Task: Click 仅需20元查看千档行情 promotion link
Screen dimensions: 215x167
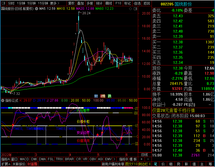Action: coord(173,110)
